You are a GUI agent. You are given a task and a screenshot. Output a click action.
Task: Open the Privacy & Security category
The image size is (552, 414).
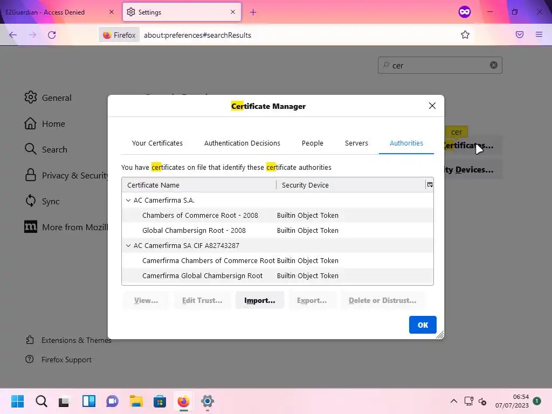point(66,175)
